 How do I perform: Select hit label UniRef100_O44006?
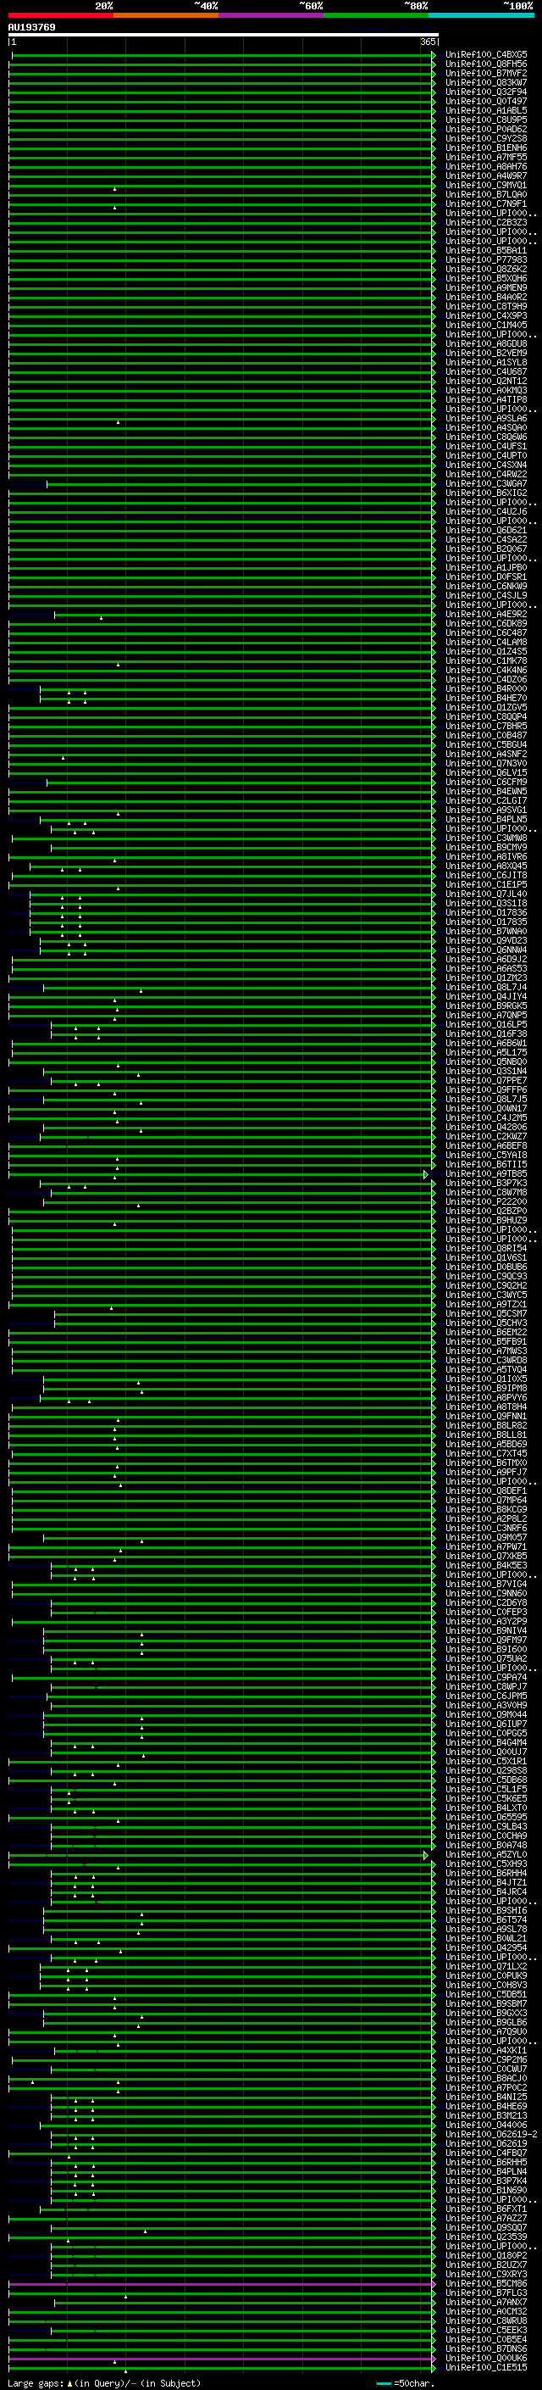coord(486,2125)
